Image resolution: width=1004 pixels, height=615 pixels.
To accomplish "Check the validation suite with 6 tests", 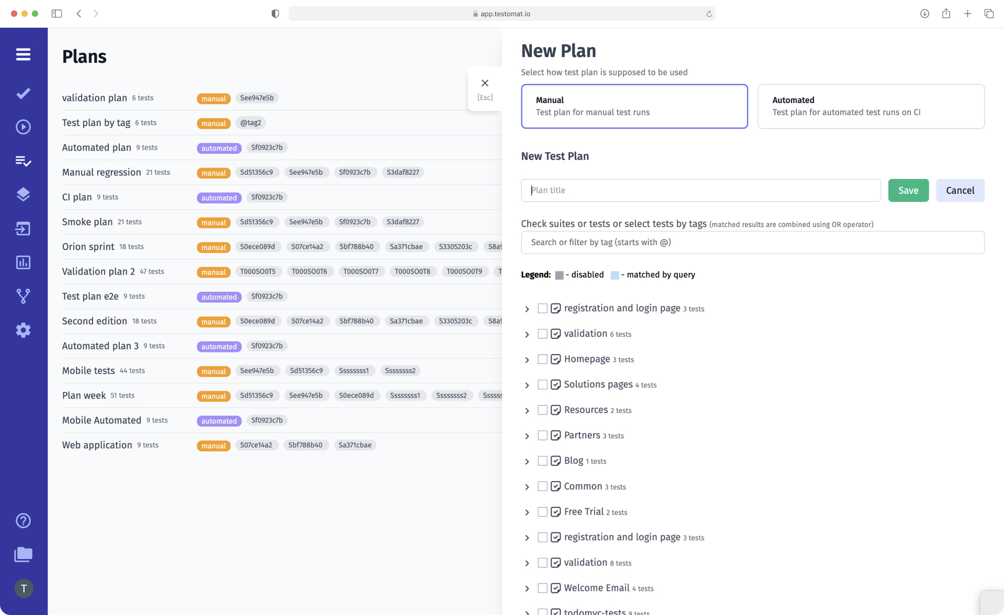I will tap(543, 334).
